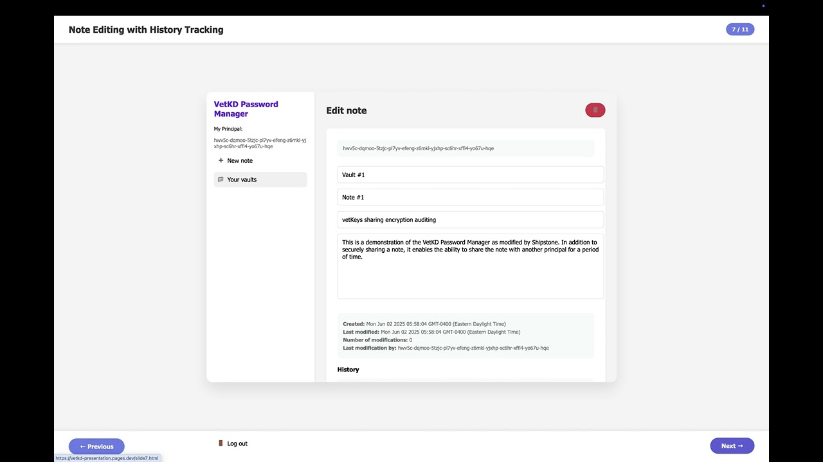
Task: Click the History heading
Action: pos(348,370)
